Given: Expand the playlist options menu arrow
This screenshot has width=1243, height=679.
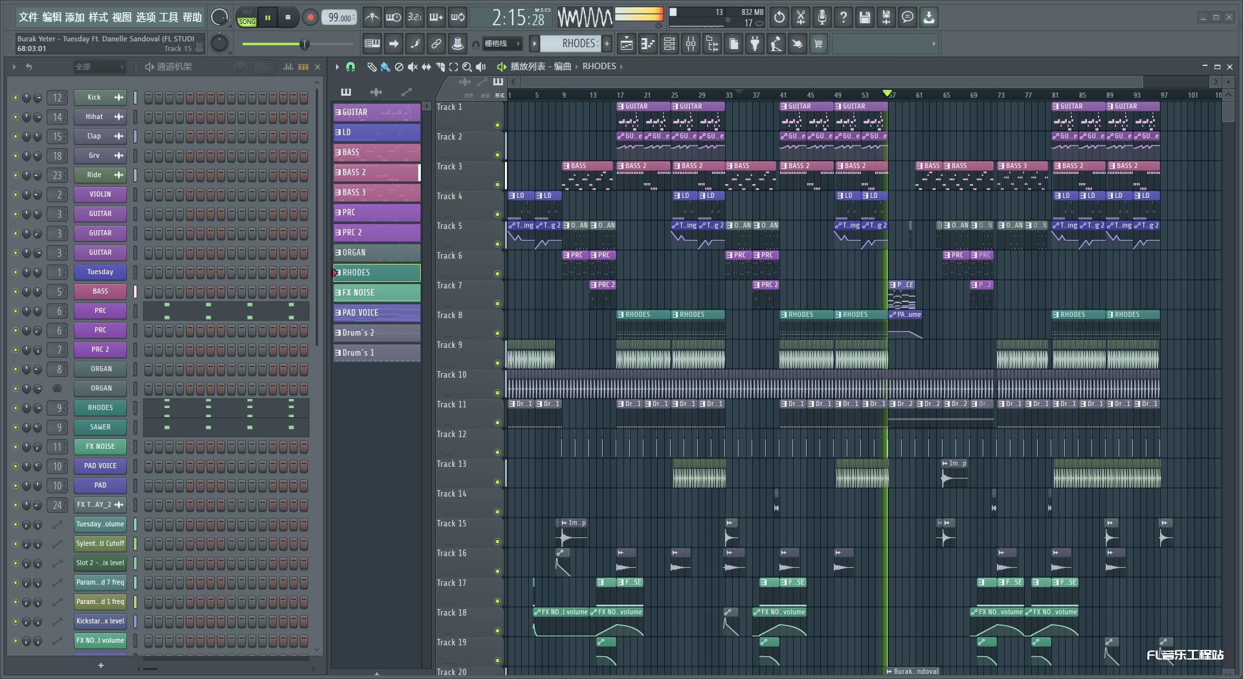Looking at the screenshot, I should tap(337, 67).
